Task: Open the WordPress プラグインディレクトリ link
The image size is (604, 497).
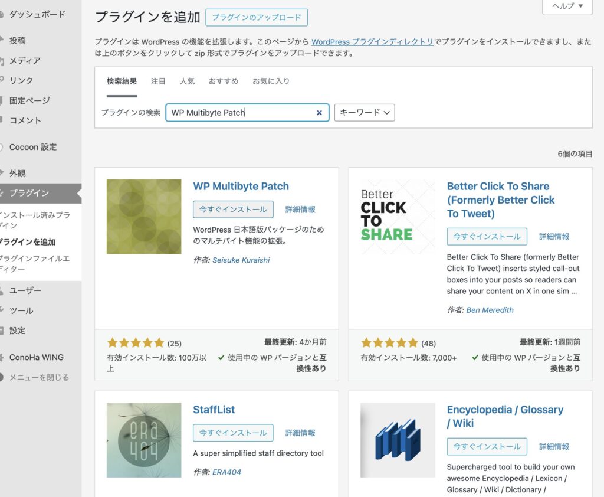Action: [x=372, y=42]
